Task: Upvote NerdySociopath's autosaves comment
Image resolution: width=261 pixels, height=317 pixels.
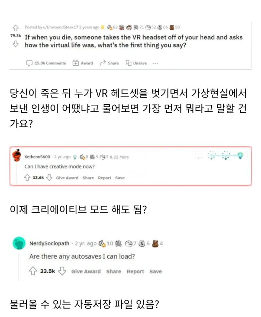Action: 33,271
